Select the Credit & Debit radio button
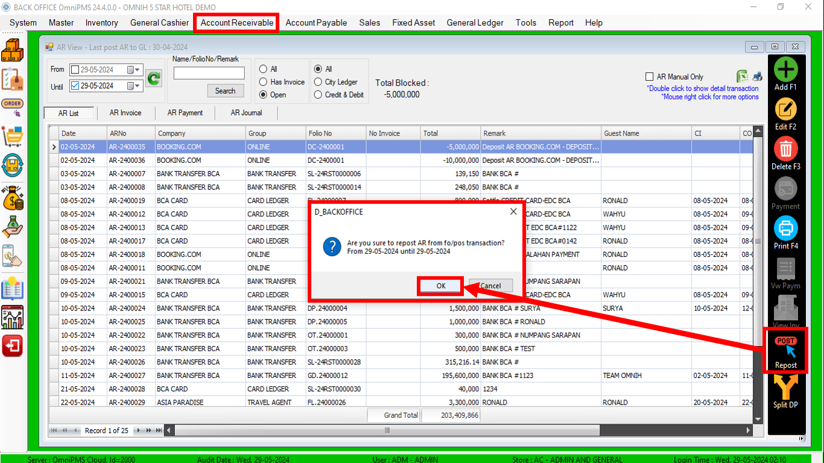 tap(318, 95)
